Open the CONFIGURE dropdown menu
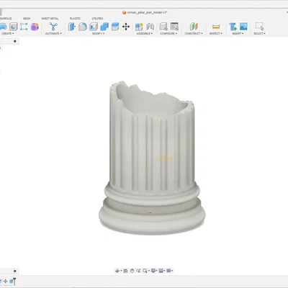The height and width of the screenshot is (288, 288). pos(168,34)
